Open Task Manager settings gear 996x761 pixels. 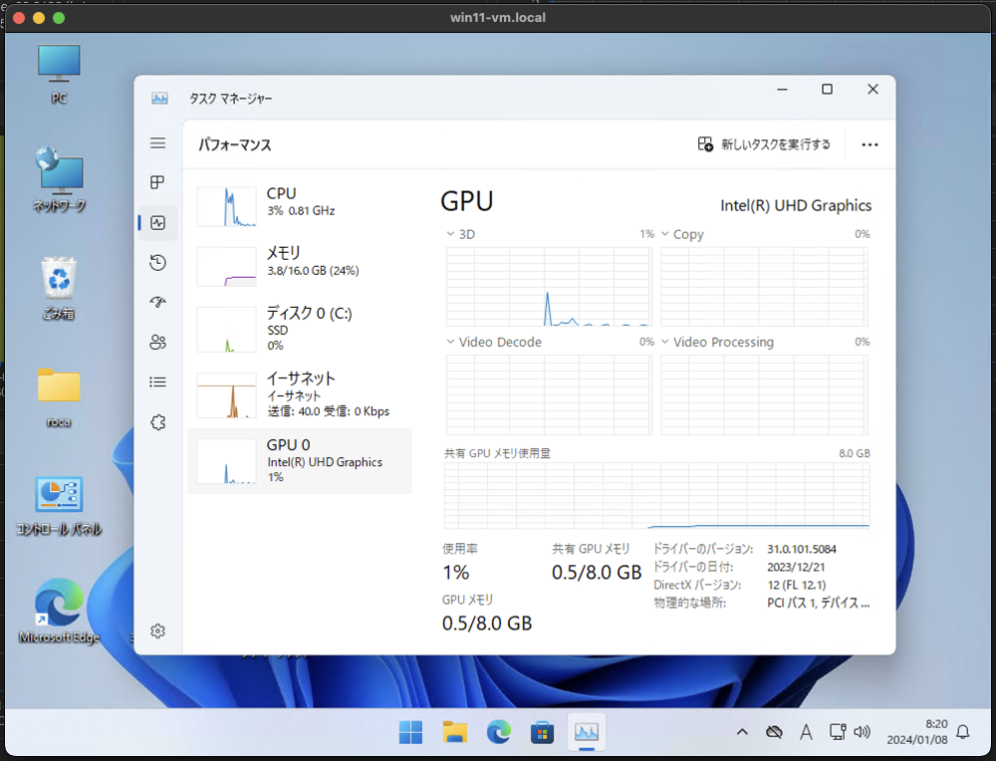click(x=157, y=631)
